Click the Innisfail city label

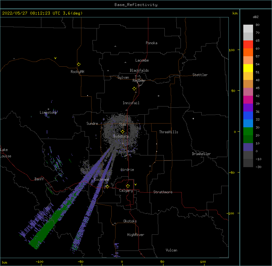tap(131, 103)
